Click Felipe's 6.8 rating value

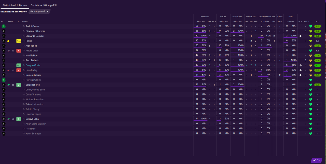(x=317, y=41)
